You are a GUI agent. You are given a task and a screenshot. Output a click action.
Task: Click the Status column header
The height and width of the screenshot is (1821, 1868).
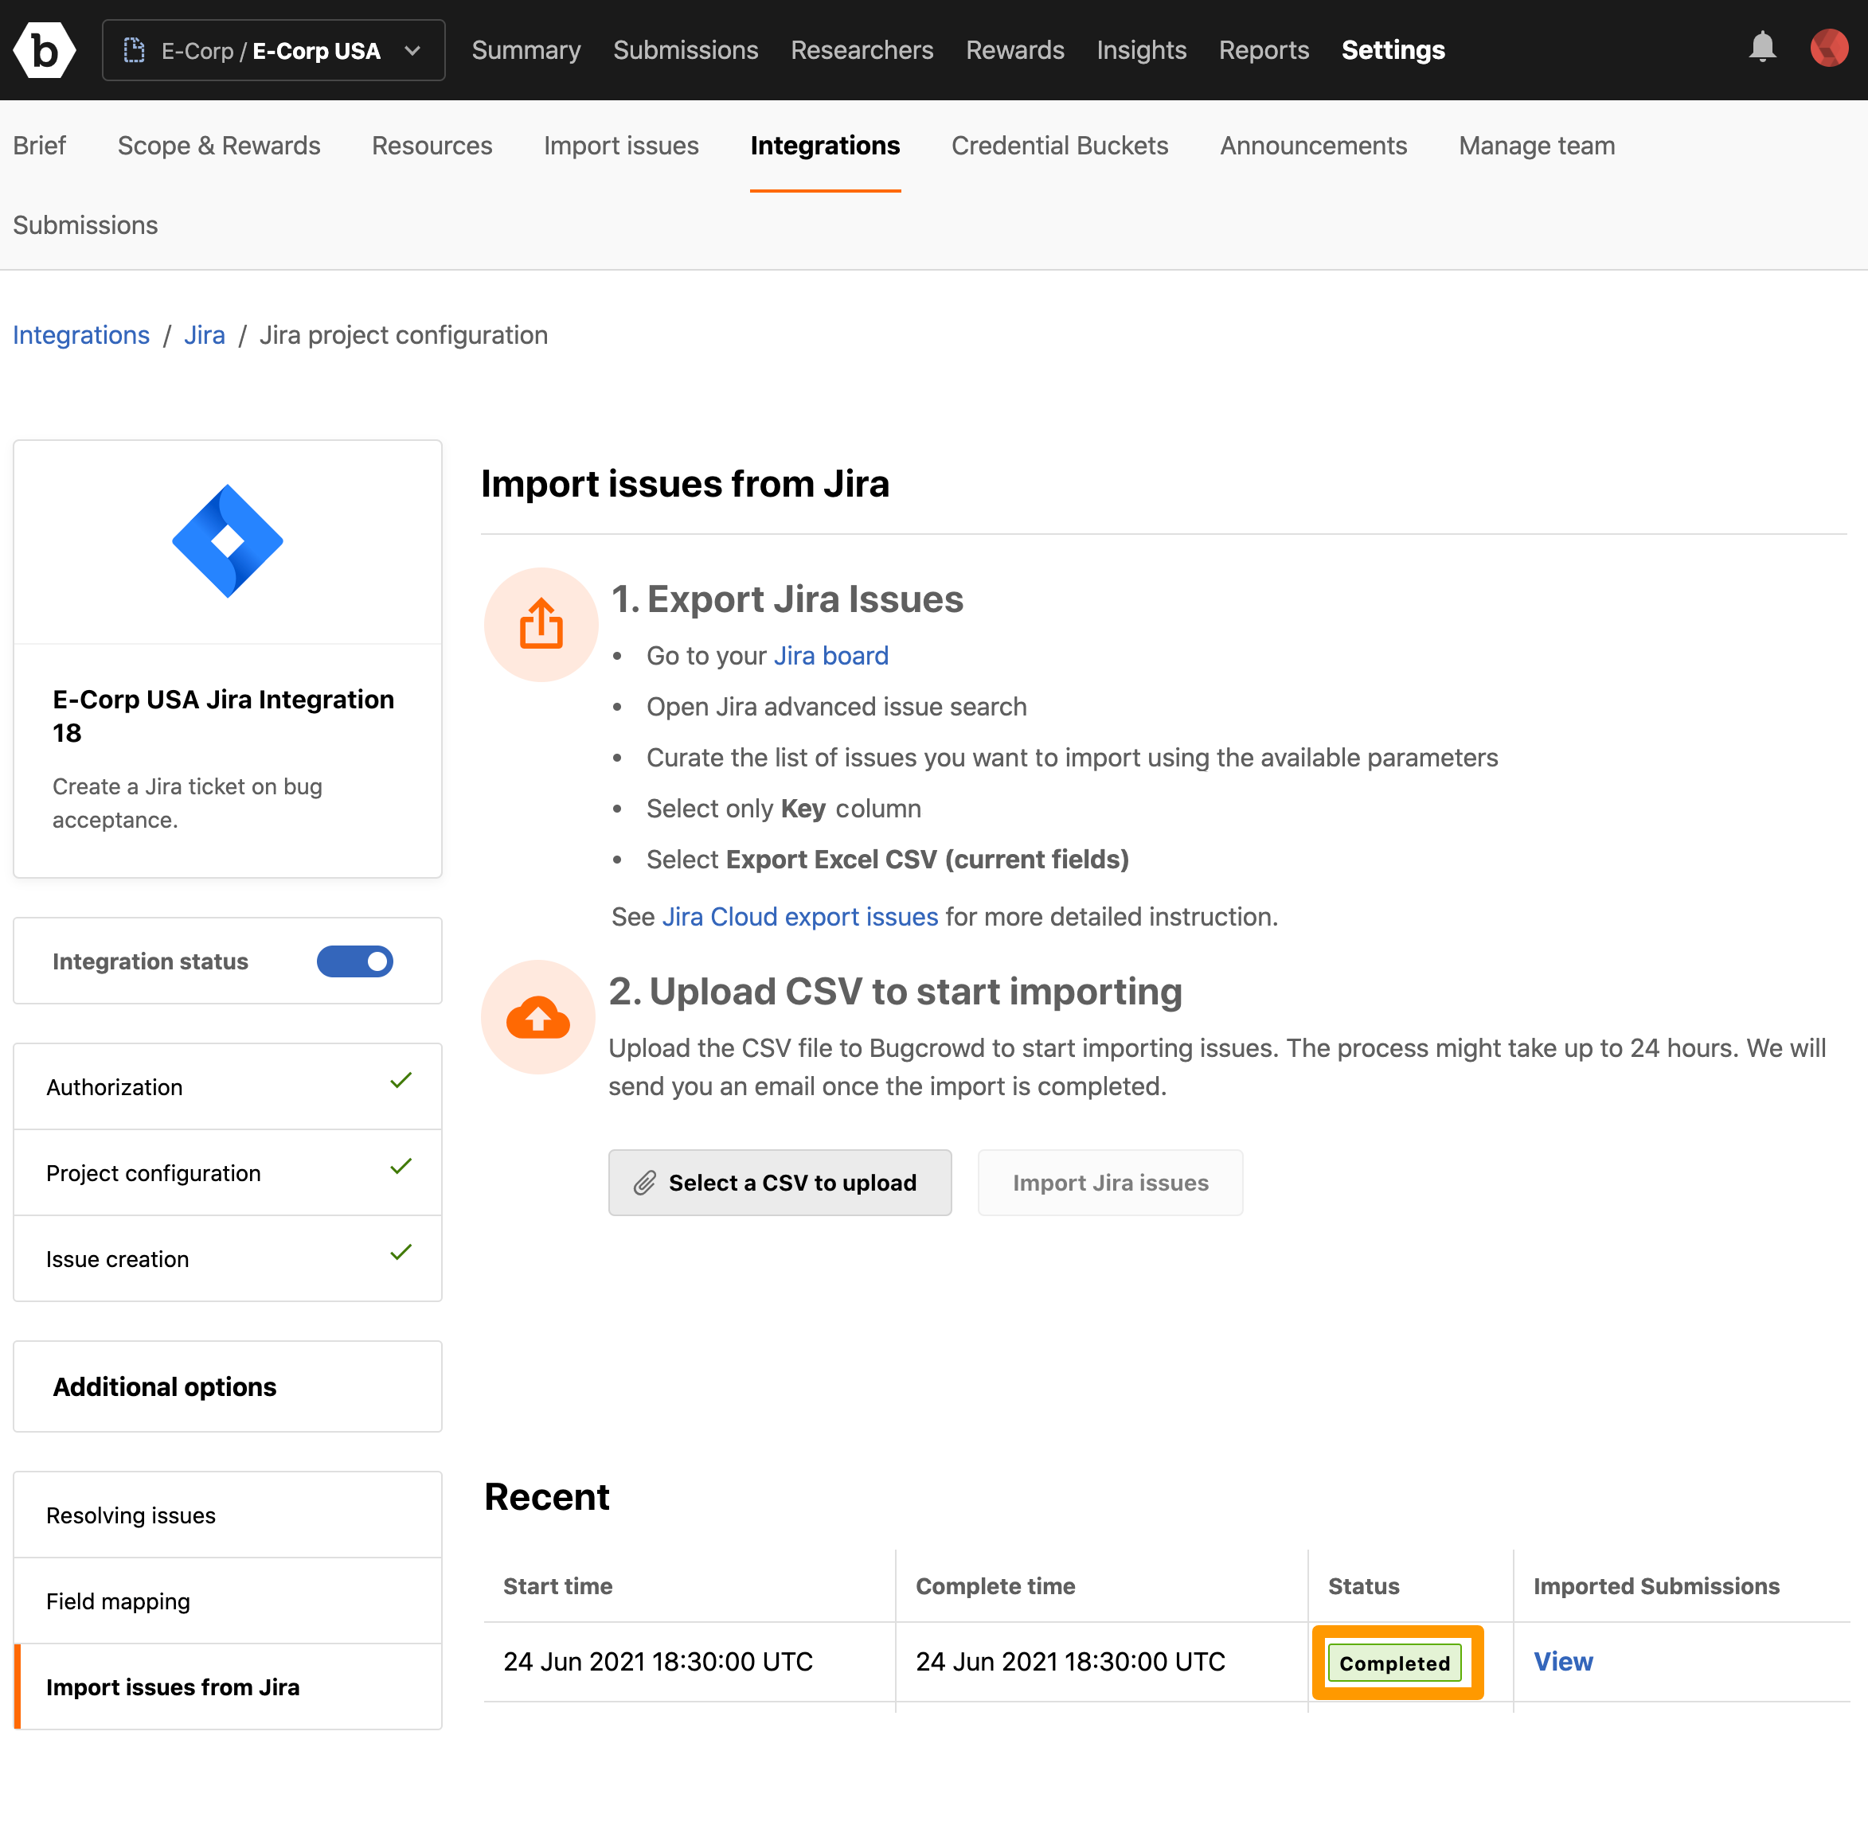click(1364, 1585)
